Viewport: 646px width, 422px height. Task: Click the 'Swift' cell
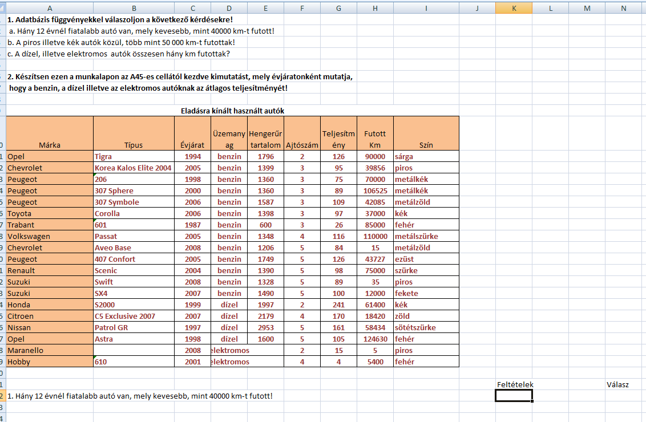click(134, 282)
